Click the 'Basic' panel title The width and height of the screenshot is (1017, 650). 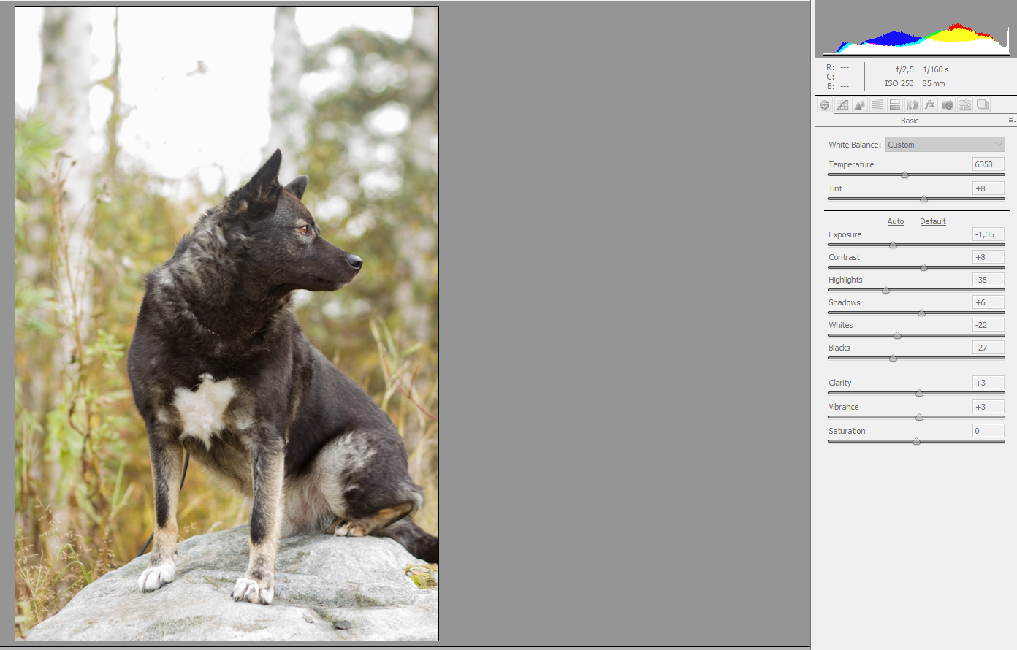[x=910, y=121]
